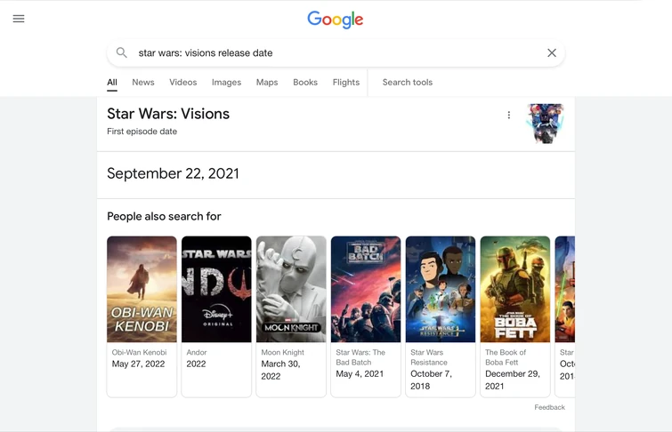672x432 pixels.
Task: Click the Andor card title text
Action: click(x=197, y=352)
